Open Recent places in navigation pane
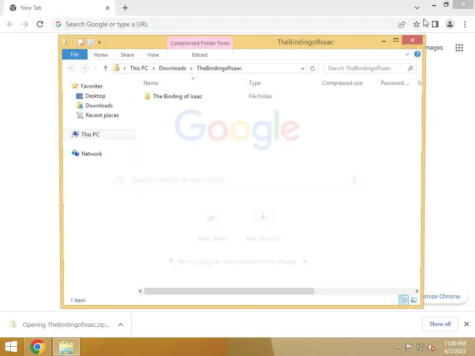This screenshot has width=475, height=356. click(x=102, y=115)
